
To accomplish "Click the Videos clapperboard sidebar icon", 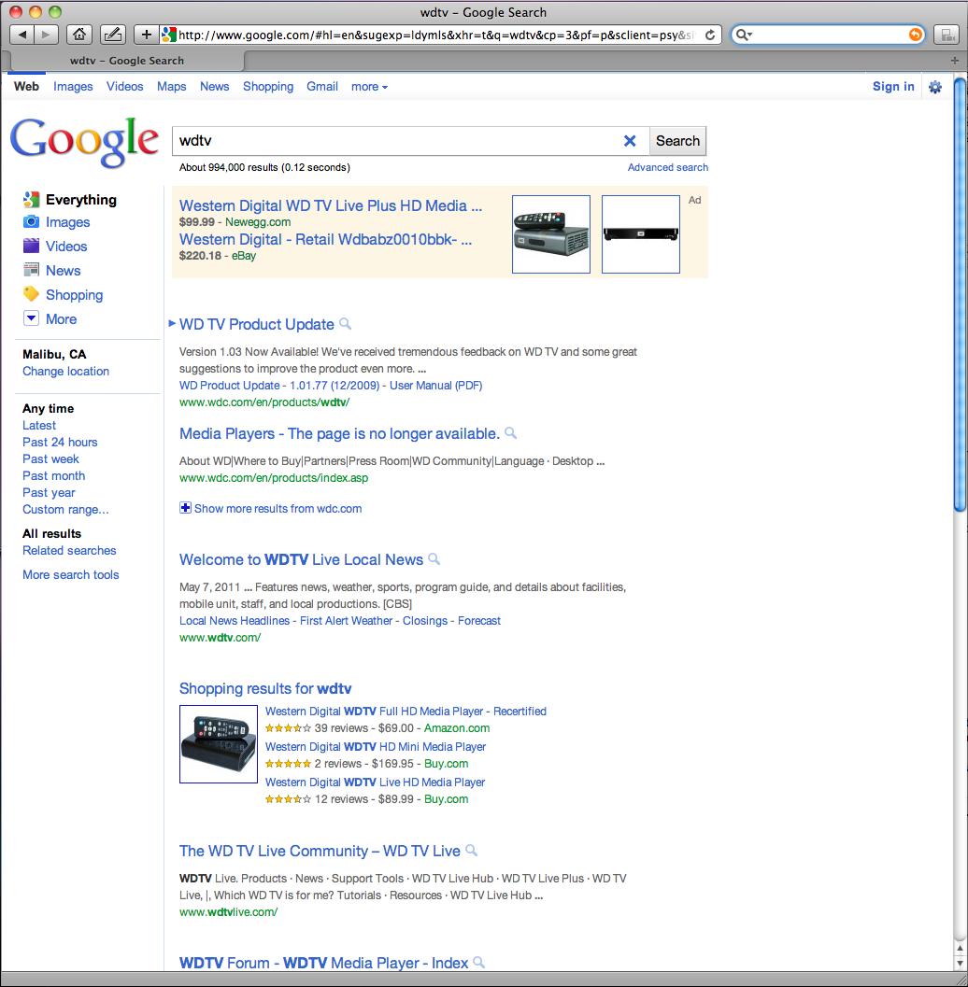I will tap(32, 246).
